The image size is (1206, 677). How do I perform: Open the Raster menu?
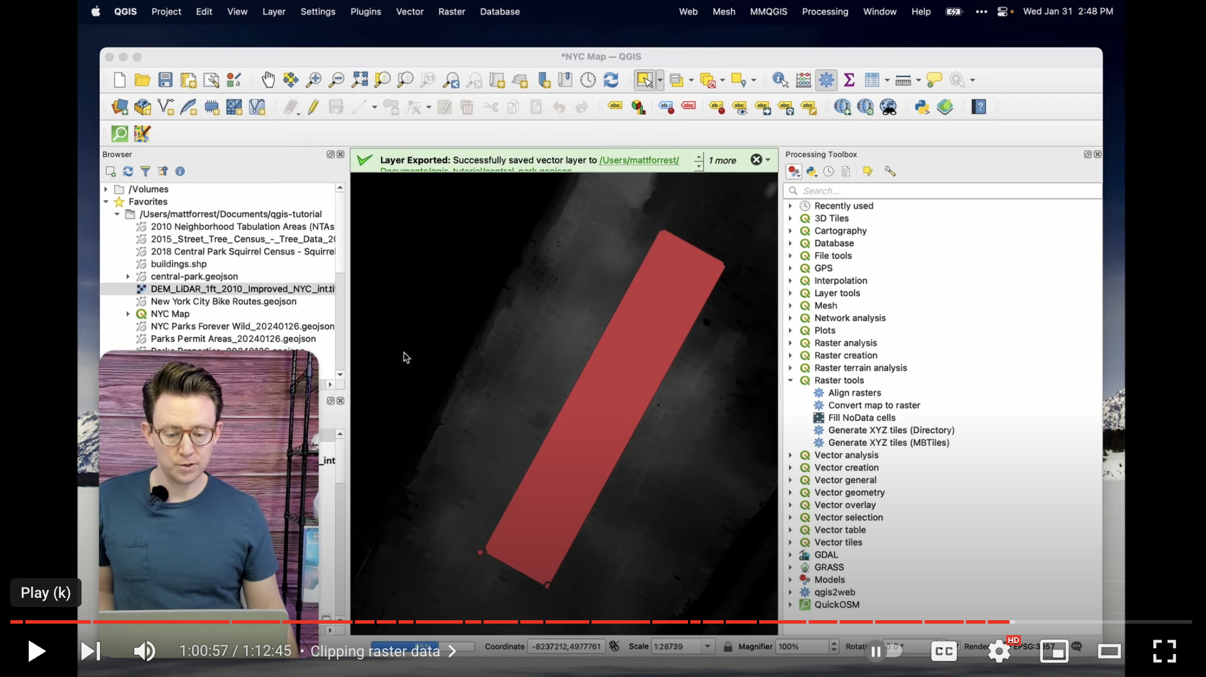451,11
